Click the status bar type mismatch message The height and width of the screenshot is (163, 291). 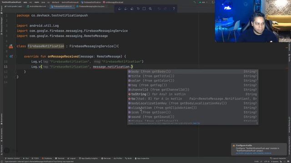[39, 162]
